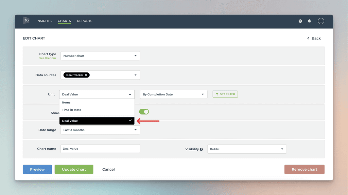348x195 pixels.
Task: Click the Chart name input field
Action: tap(100, 149)
